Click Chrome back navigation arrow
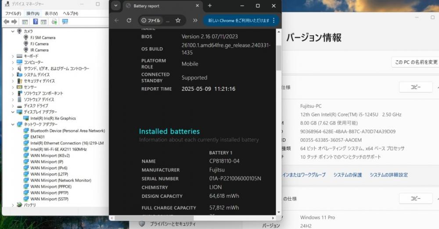Screen dimensions: 439x229 pos(116,21)
